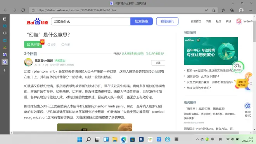Open the 消息 link in the top navigation
The height and width of the screenshot is (144, 256).
(x=208, y=21)
